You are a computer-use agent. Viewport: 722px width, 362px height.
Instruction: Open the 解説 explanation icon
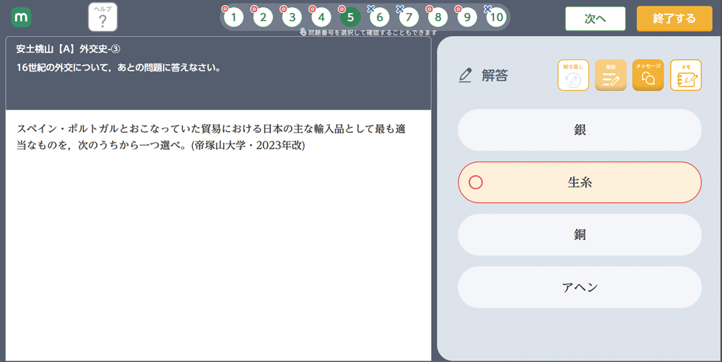[x=611, y=75]
